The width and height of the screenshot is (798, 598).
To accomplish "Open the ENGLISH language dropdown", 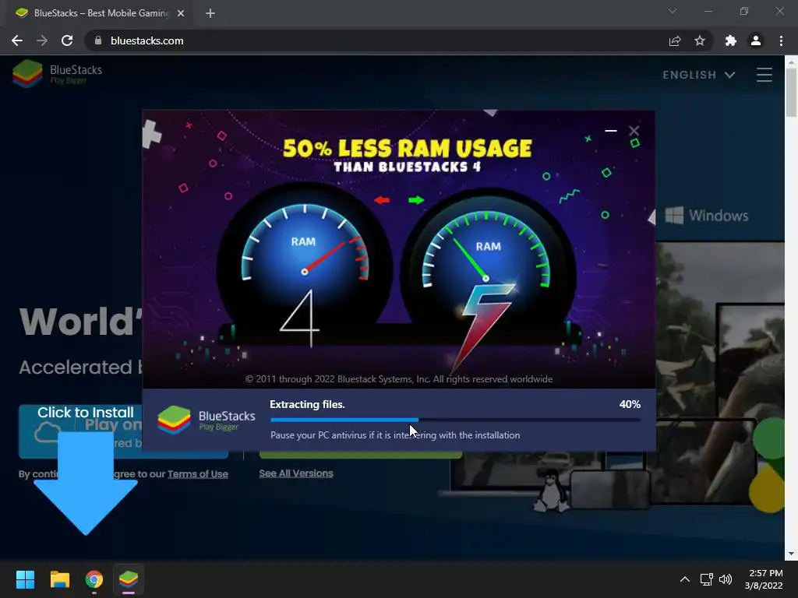I will coord(699,75).
